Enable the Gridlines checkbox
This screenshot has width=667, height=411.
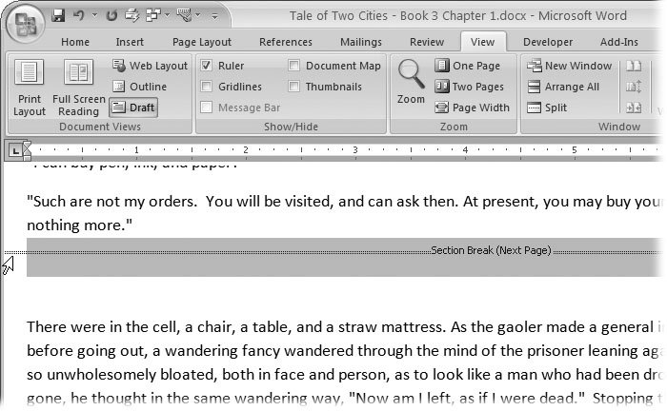point(207,87)
